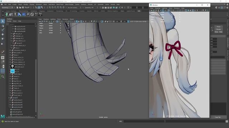Expand the Body_G node in Outliner
The image size is (229, 128).
[x=10, y=55]
